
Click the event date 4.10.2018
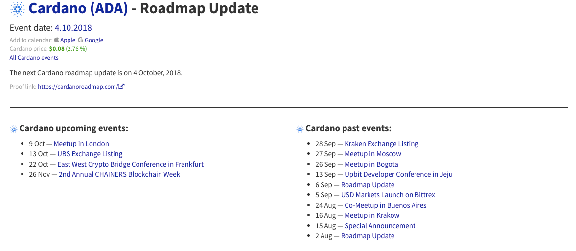73,28
